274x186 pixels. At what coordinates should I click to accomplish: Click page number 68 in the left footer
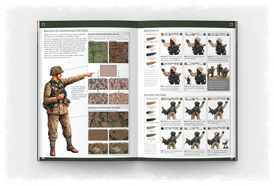coord(43,159)
